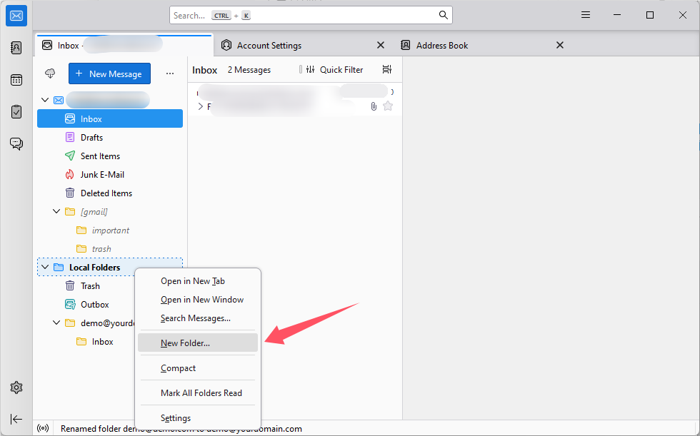Collapse the Local Folders tree
Viewport: 700px width, 436px height.
[46, 268]
